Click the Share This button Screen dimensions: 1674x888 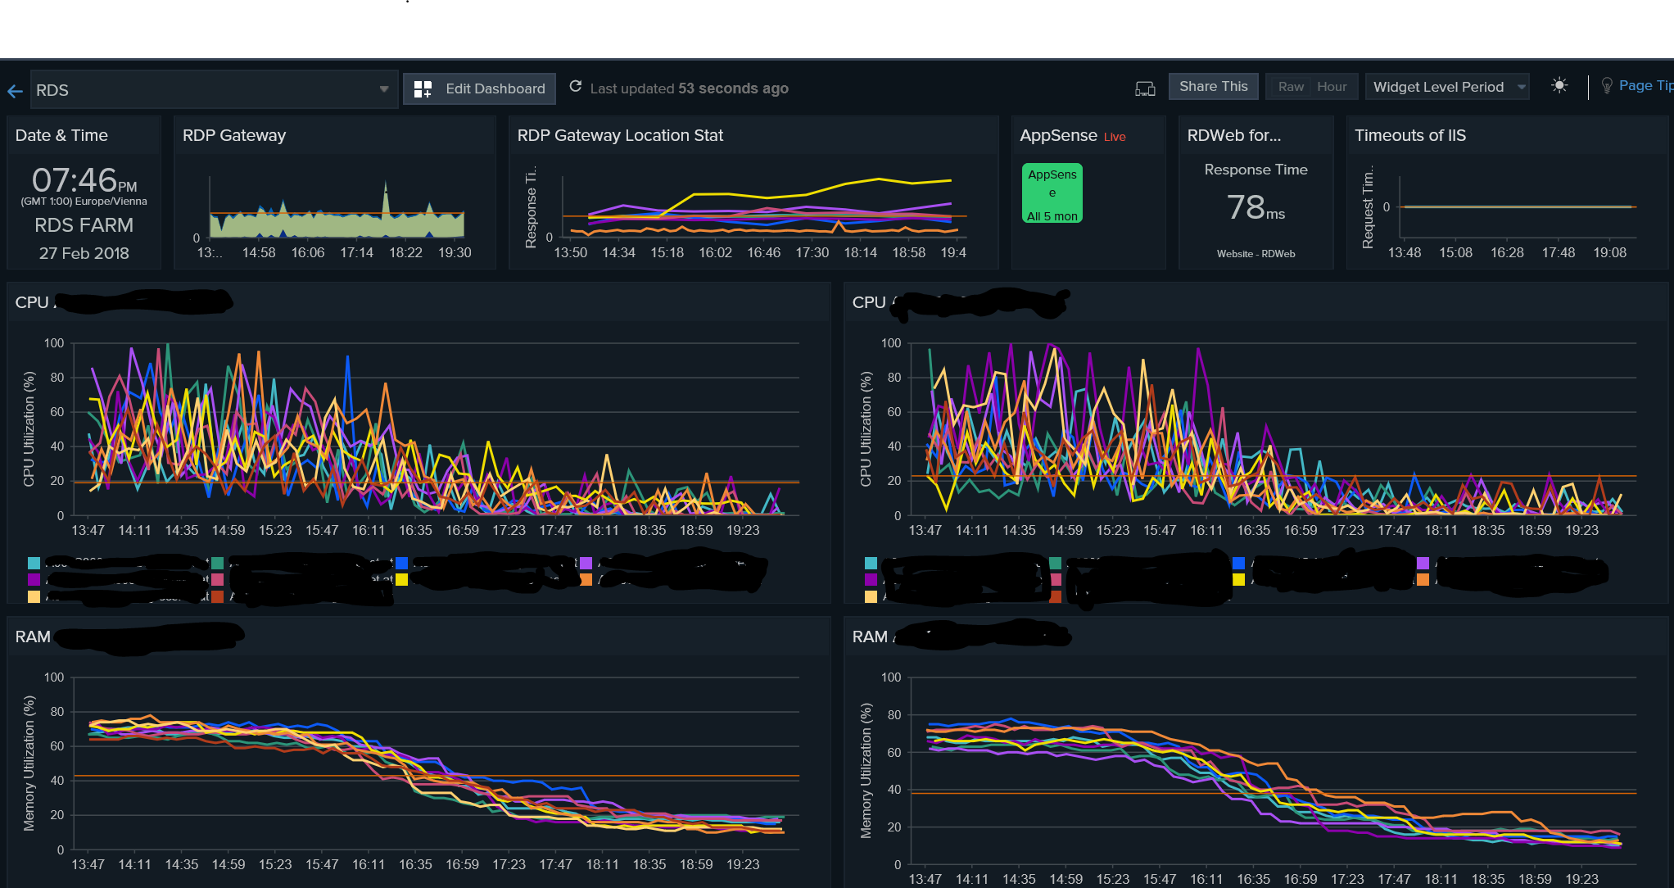pyautogui.click(x=1213, y=87)
